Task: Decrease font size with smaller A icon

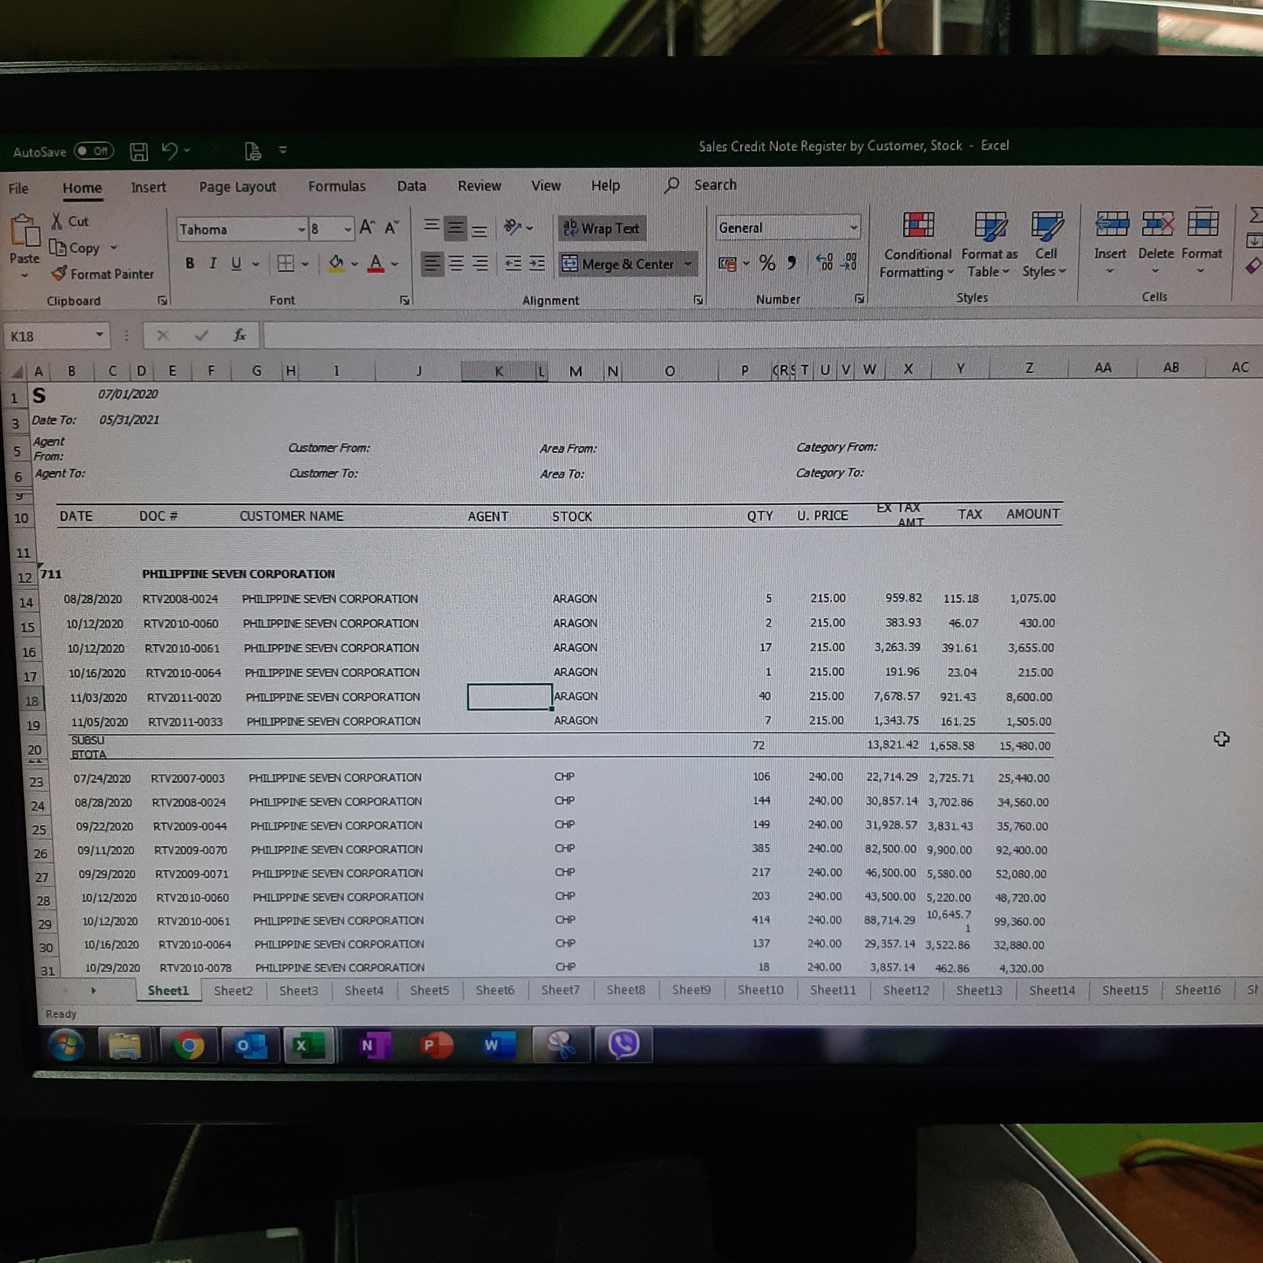Action: (391, 228)
